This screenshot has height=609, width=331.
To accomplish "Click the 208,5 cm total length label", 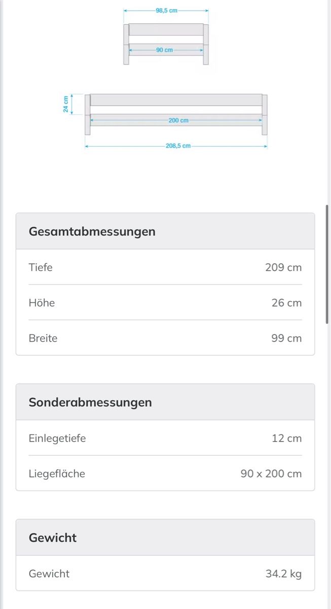I will click(x=178, y=146).
